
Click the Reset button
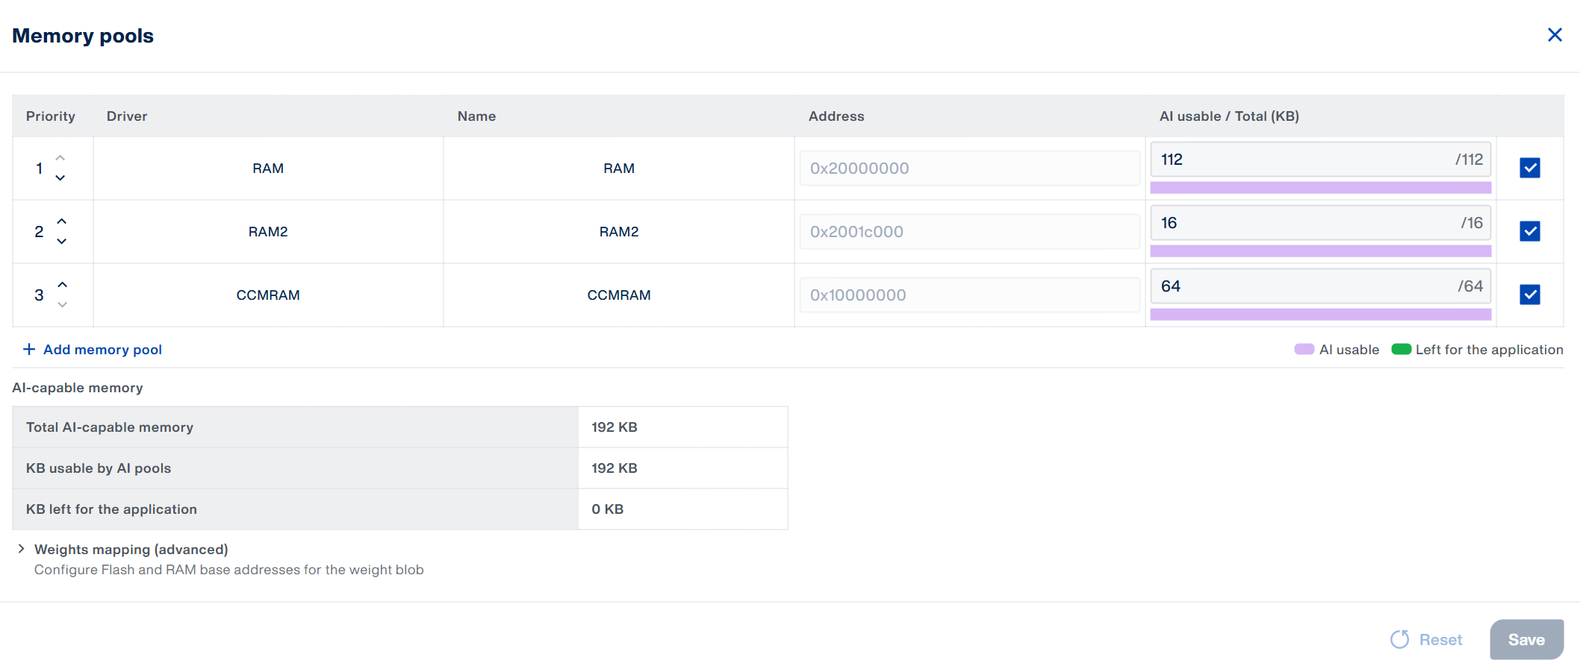1426,640
